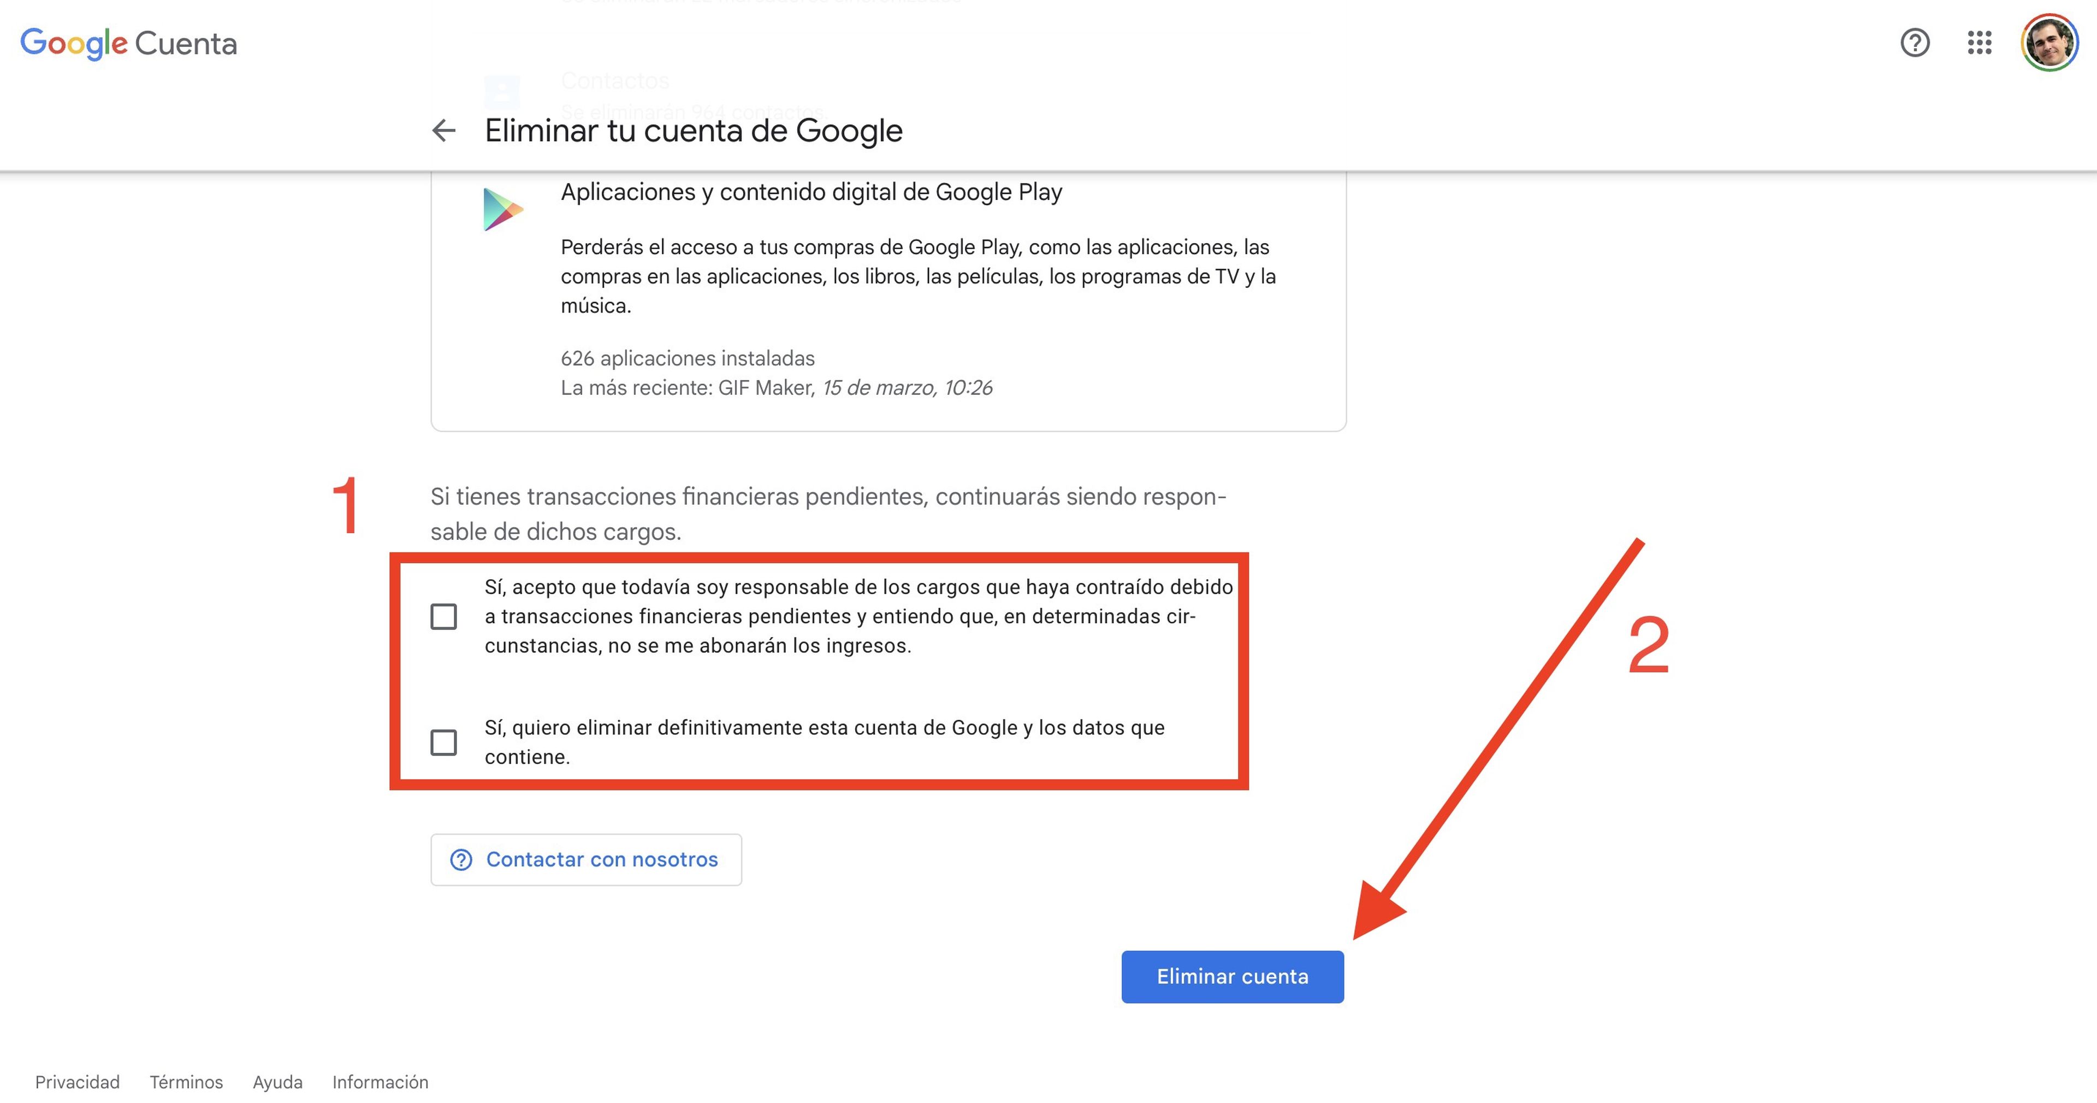Open the Ayuda footer link
Screen dimensions: 2097x1103
tap(277, 1082)
